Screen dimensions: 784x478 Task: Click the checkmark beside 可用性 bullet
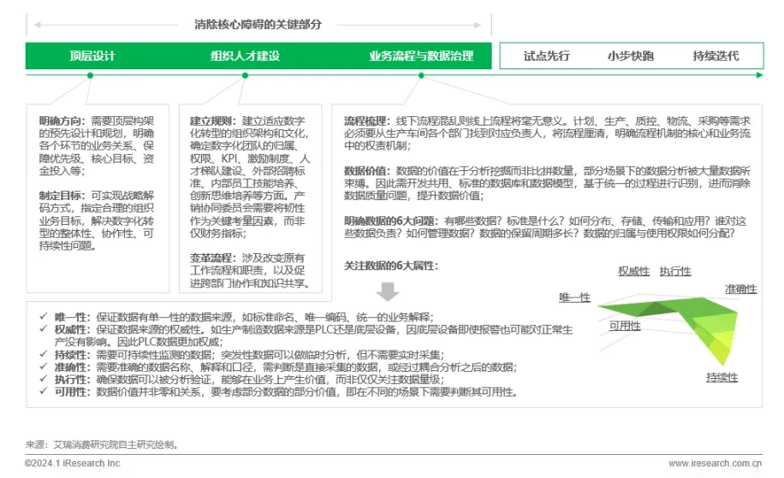(44, 391)
